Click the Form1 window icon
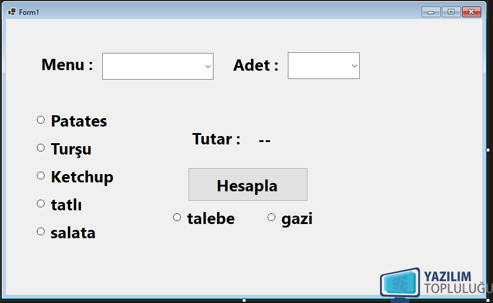This screenshot has width=493, height=303. coord(12,12)
